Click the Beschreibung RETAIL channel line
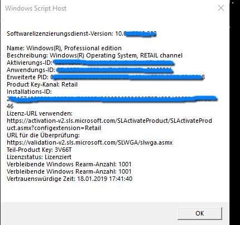Screen dimensions: 240x225 coord(94,55)
